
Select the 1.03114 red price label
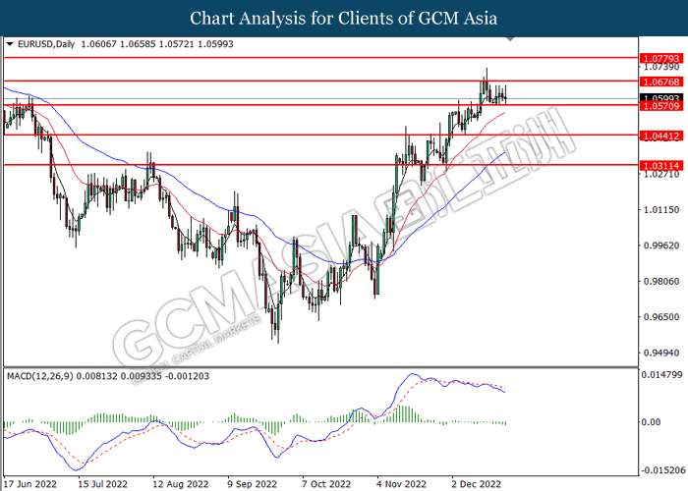click(661, 166)
